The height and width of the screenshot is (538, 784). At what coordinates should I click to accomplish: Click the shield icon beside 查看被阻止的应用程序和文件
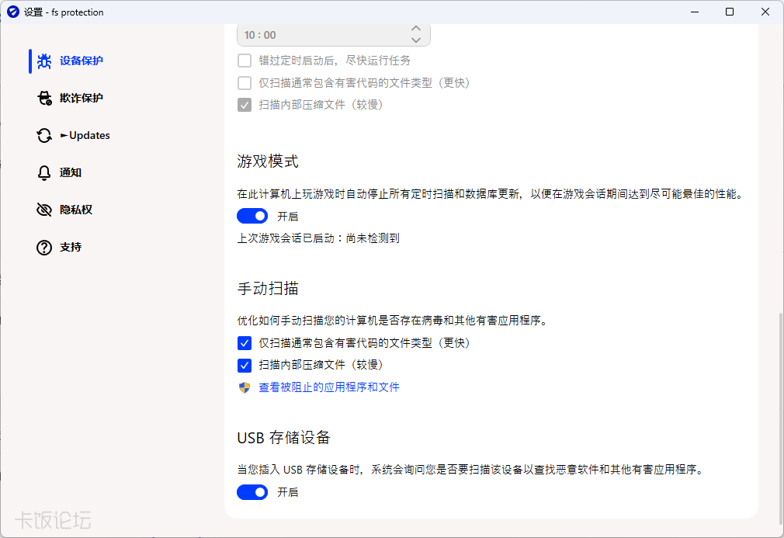(x=245, y=387)
